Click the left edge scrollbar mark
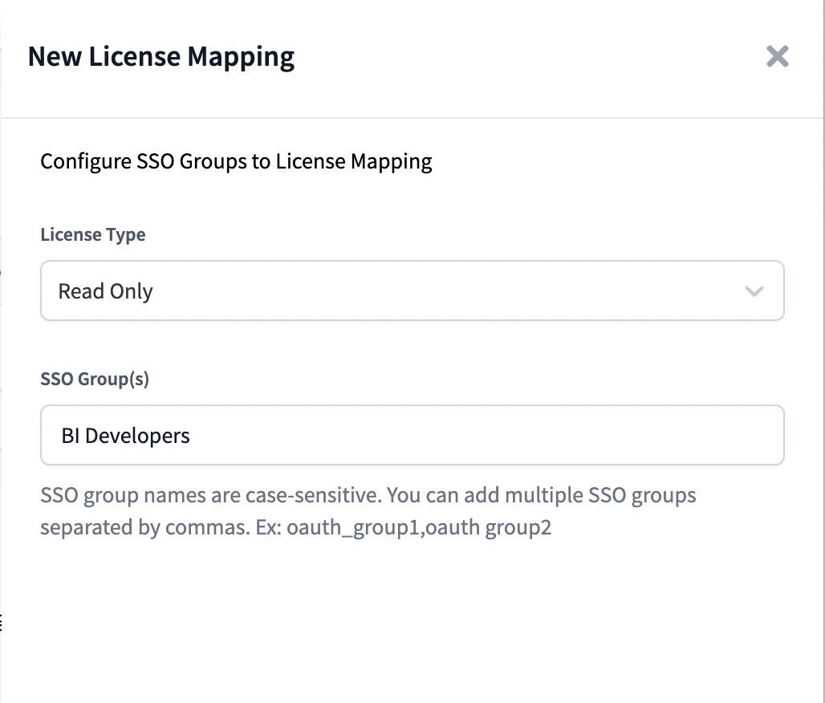Viewport: 825px width, 703px height. click(x=2, y=620)
